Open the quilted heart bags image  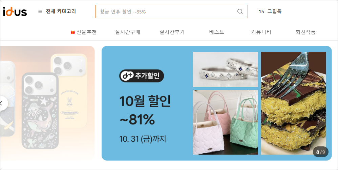tap(226, 122)
